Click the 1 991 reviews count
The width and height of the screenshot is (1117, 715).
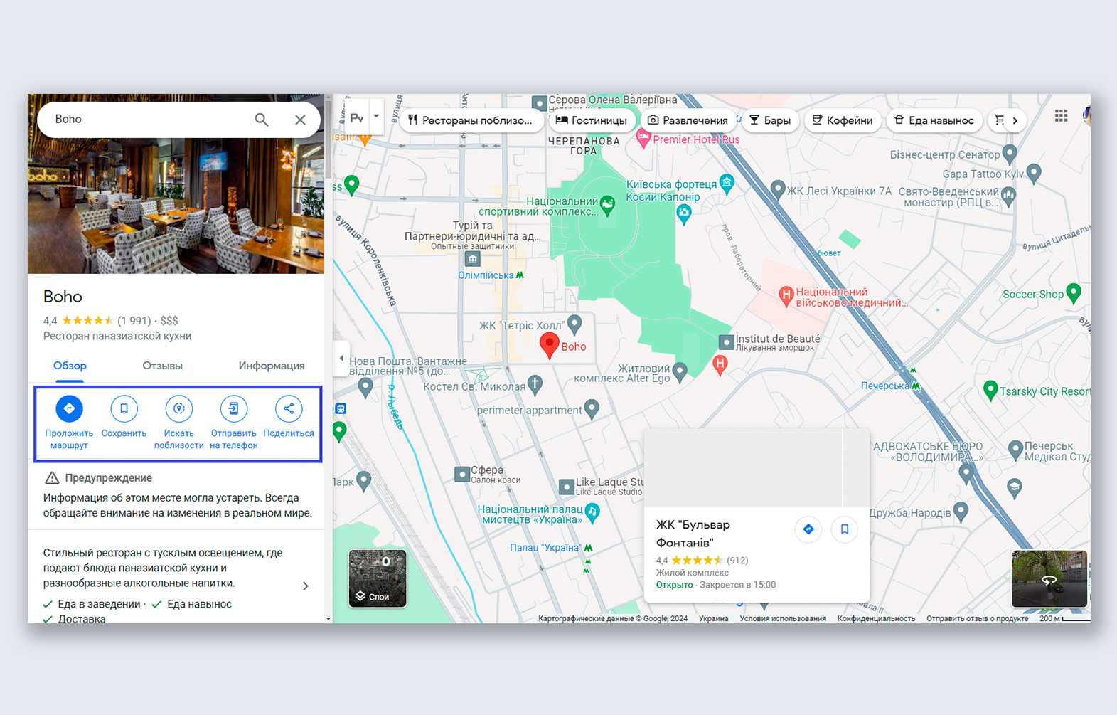[x=134, y=321]
